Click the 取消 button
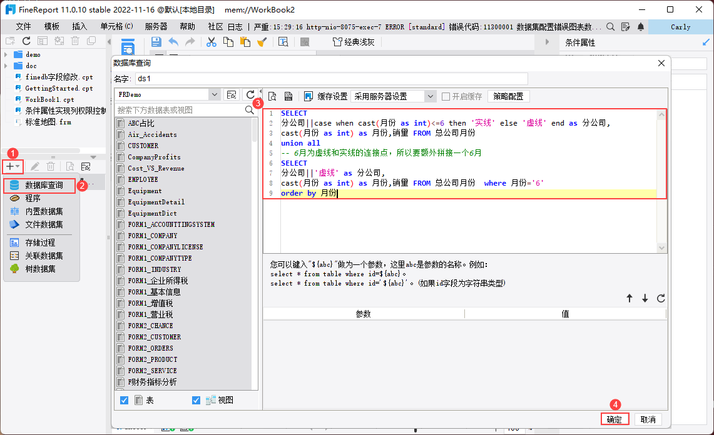The width and height of the screenshot is (714, 435). (648, 419)
